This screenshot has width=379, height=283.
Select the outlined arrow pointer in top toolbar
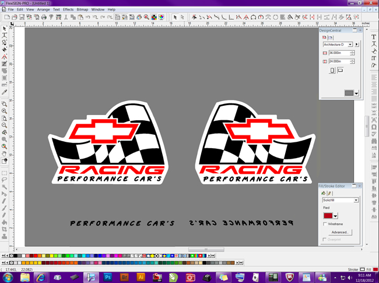183,17
